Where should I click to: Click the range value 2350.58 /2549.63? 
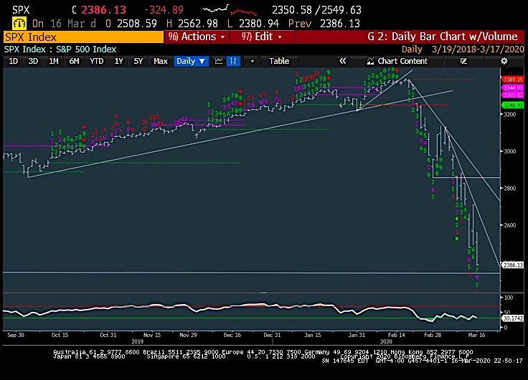pos(316,10)
